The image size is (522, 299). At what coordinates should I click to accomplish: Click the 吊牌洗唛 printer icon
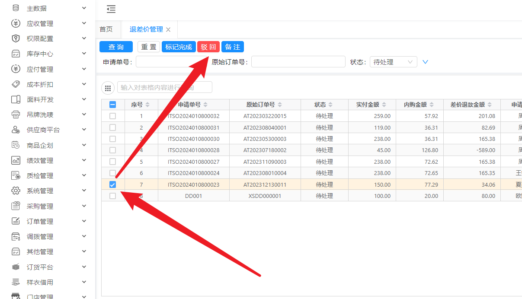click(16, 115)
